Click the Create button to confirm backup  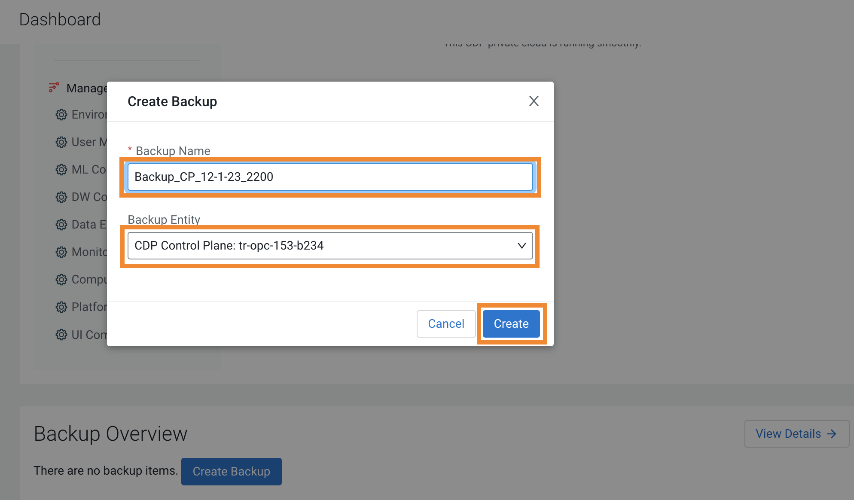point(511,323)
